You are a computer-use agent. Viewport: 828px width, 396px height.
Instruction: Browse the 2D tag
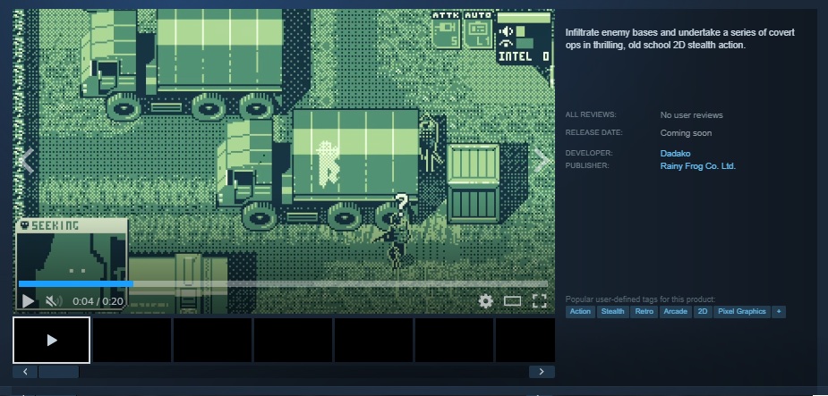(x=703, y=312)
